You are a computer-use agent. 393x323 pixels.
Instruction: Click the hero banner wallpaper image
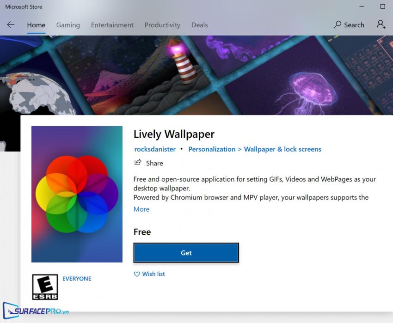click(x=196, y=75)
